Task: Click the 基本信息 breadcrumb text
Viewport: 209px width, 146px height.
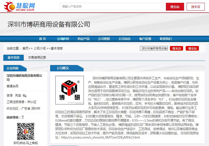Action: coord(57,48)
